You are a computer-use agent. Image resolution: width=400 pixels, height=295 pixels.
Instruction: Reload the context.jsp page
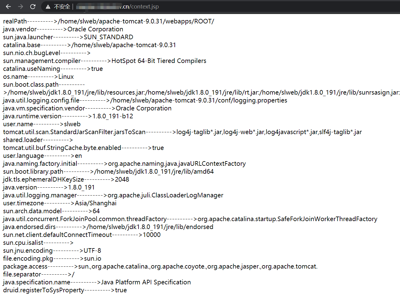33,6
